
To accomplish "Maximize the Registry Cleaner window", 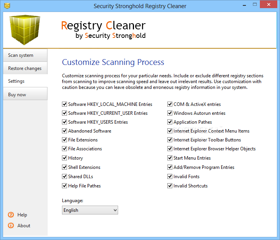I will 255,5.
